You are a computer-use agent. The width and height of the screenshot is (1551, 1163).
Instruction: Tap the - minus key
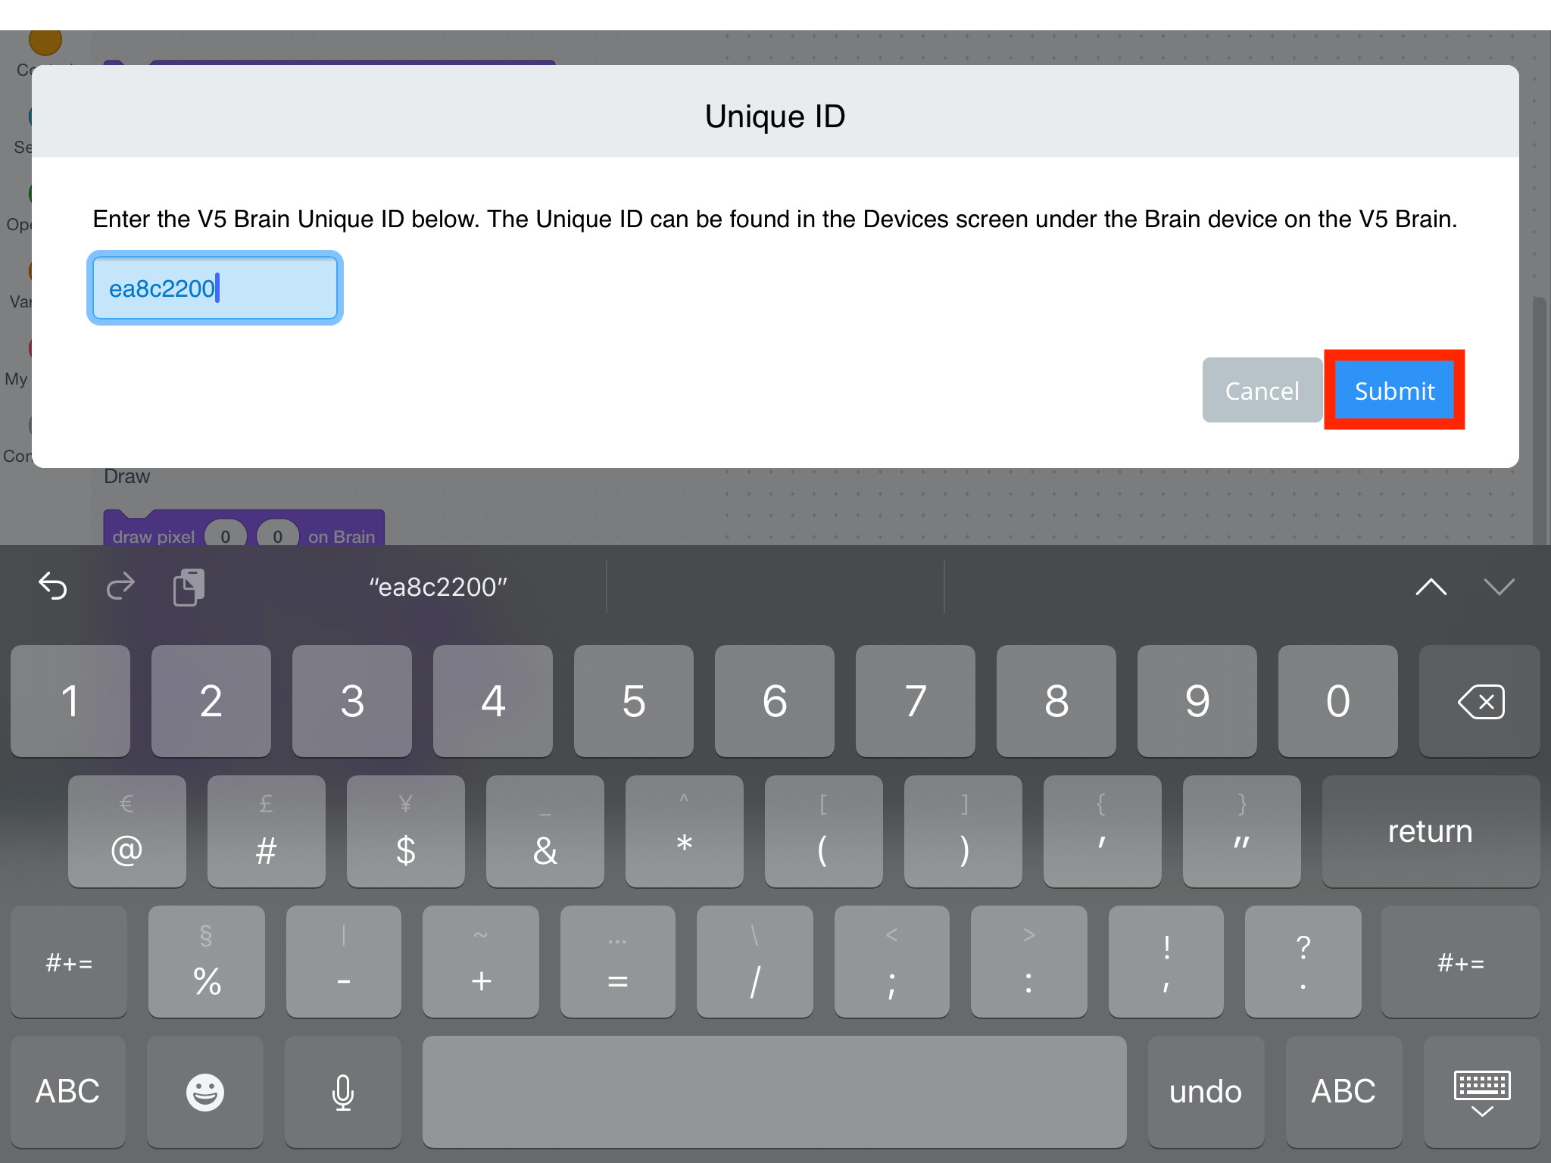coord(344,962)
